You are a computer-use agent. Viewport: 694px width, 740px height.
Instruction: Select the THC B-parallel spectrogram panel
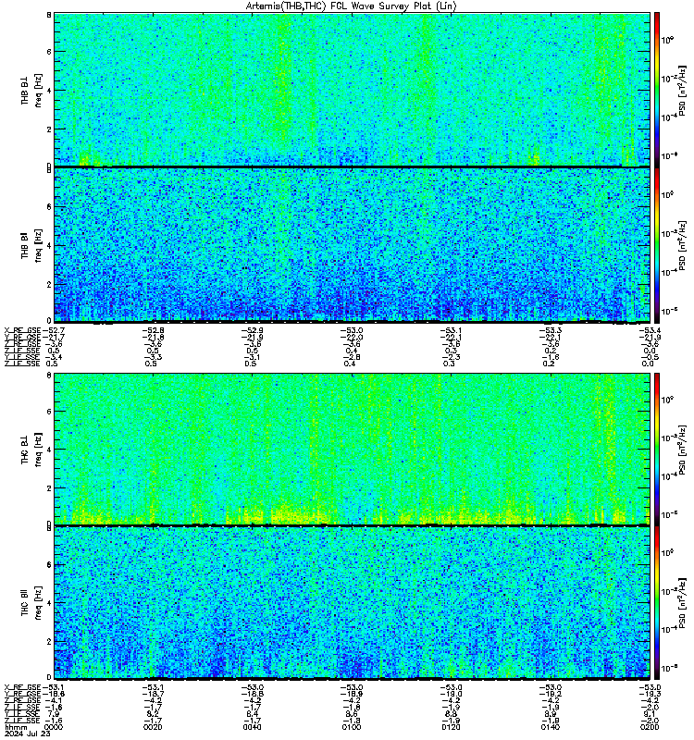click(x=353, y=603)
